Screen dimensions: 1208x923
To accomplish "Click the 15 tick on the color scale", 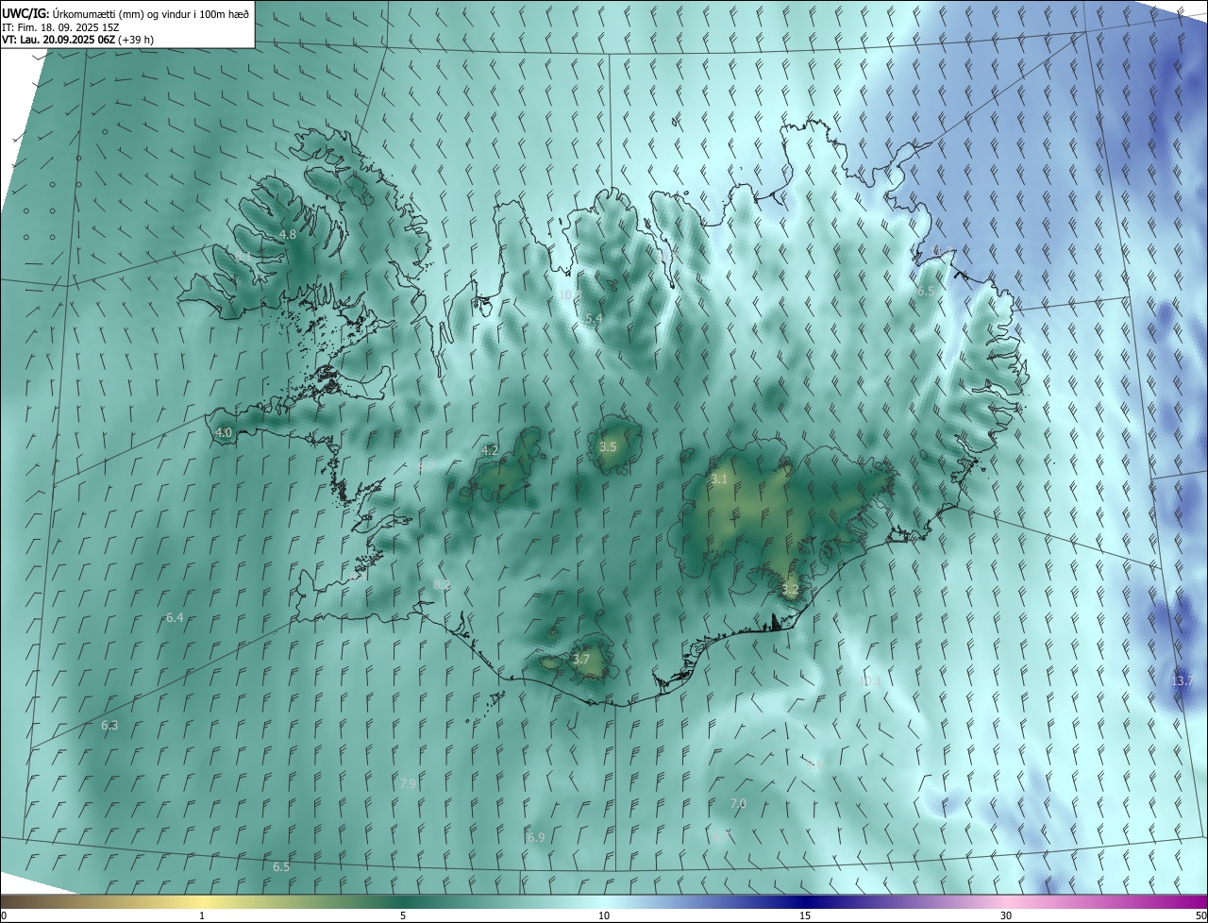I will 805,915.
